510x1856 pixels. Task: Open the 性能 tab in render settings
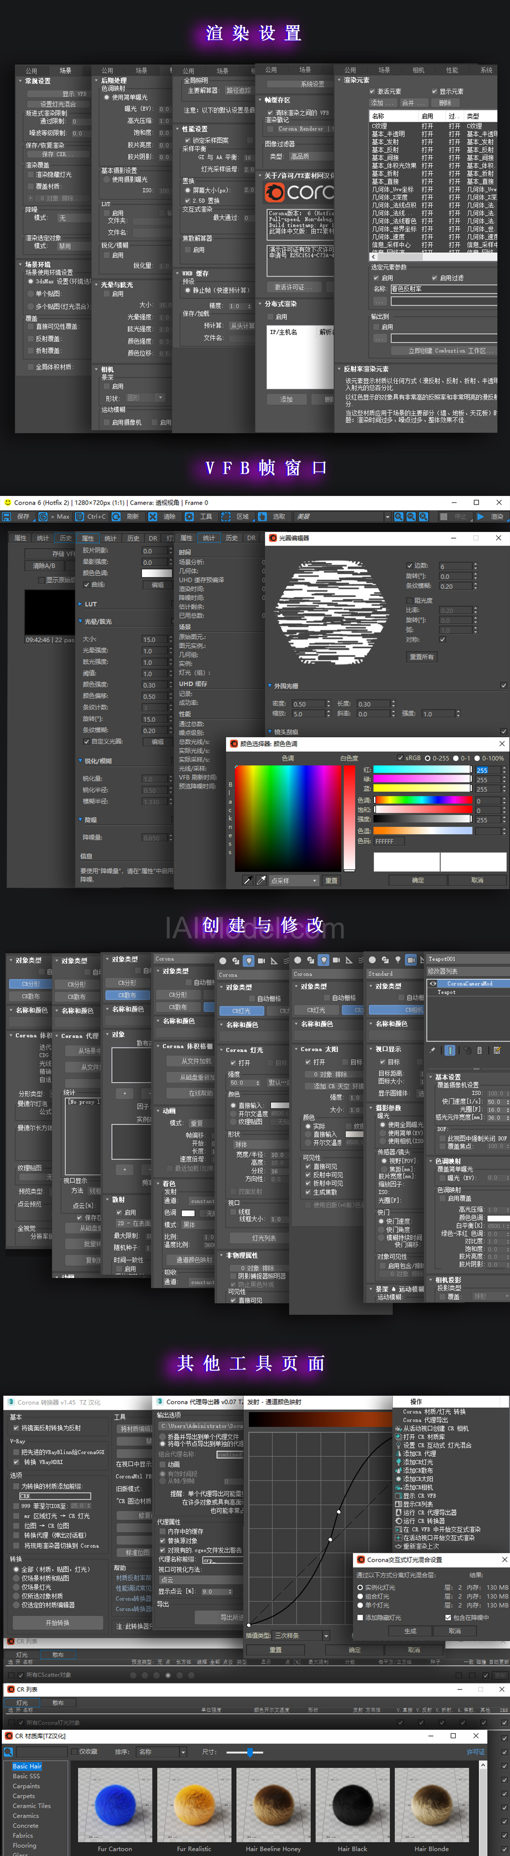pos(452,70)
